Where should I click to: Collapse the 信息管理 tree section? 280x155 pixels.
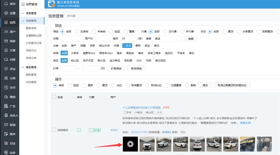[x=22, y=13]
